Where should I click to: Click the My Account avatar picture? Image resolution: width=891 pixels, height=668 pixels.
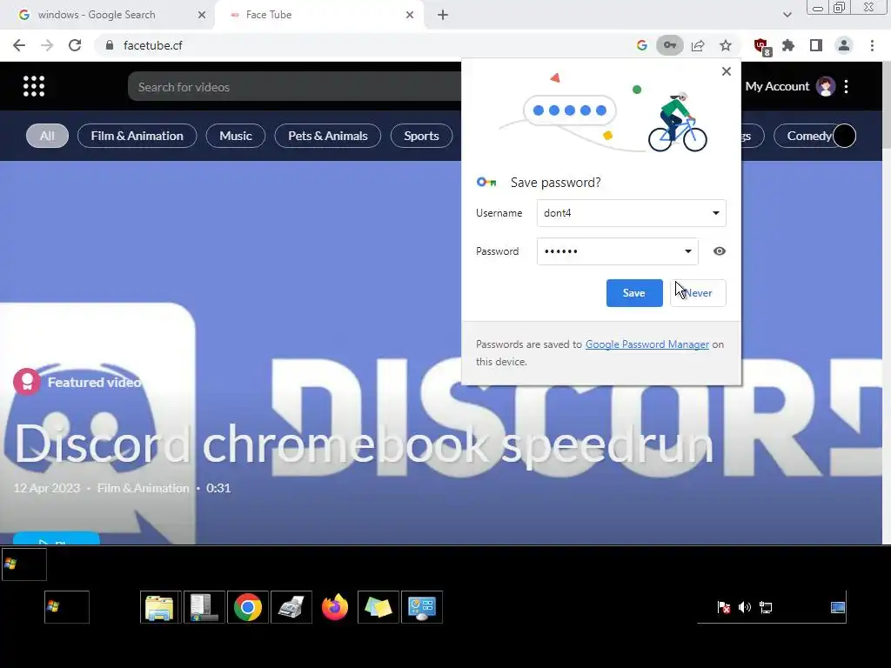click(826, 86)
